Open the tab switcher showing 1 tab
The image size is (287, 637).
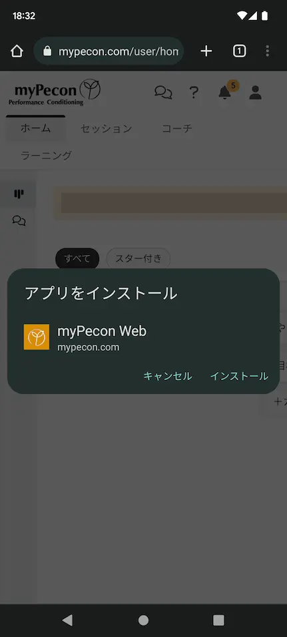240,51
